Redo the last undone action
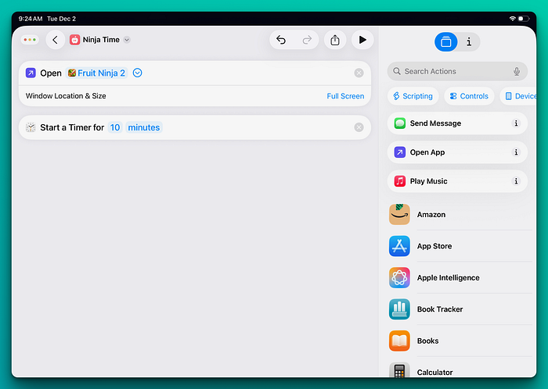The width and height of the screenshot is (548, 389). (x=307, y=40)
